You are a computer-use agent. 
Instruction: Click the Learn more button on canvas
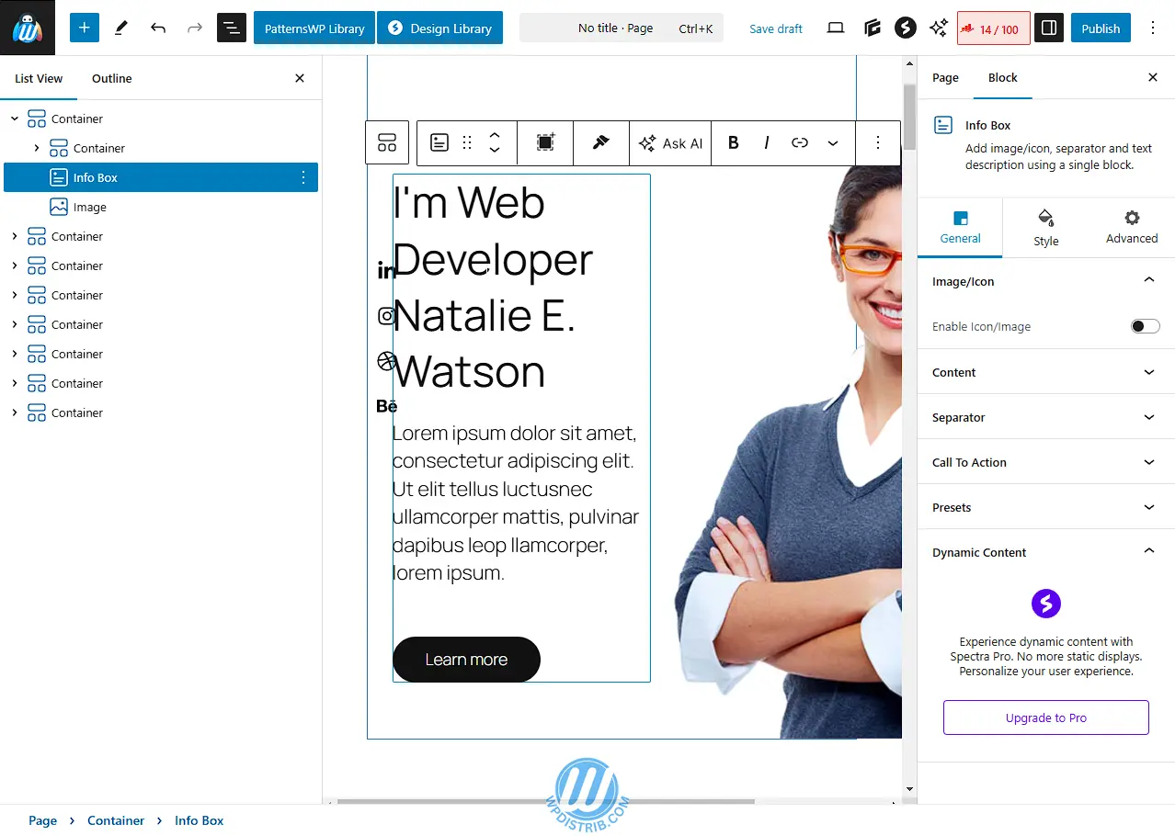point(466,660)
